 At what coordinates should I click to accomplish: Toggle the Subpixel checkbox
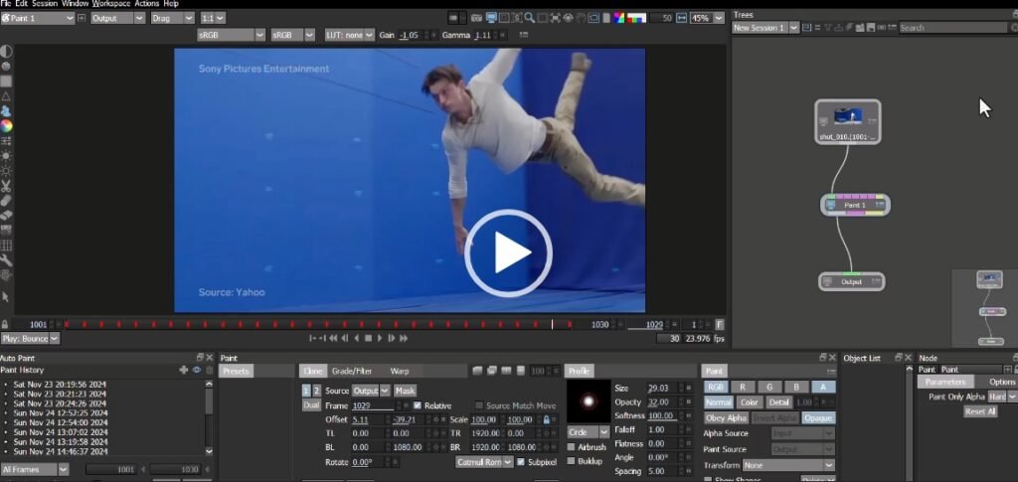click(521, 462)
